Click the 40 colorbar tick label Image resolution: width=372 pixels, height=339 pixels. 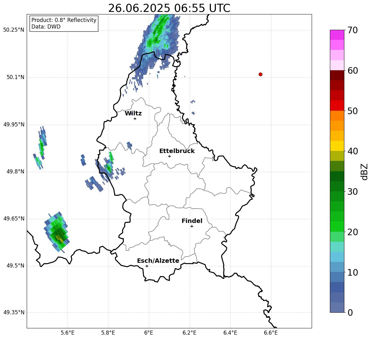tap(353, 151)
